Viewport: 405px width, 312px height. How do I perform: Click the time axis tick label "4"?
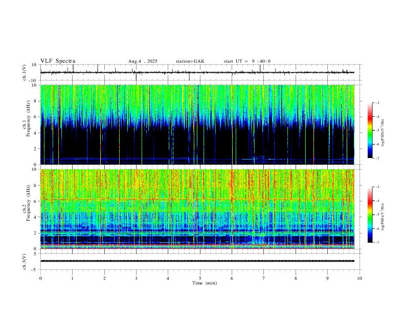point(168,278)
